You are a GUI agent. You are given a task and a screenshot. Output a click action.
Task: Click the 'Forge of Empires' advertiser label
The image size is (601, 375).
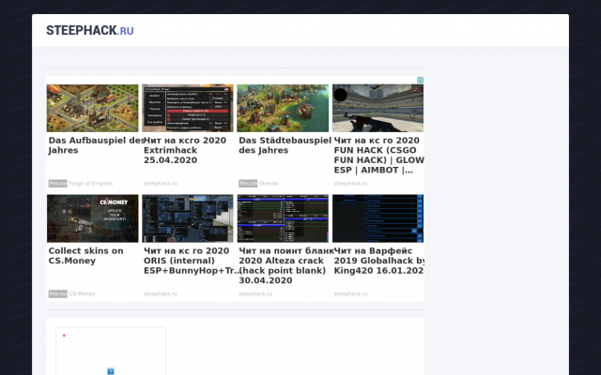[x=91, y=184]
